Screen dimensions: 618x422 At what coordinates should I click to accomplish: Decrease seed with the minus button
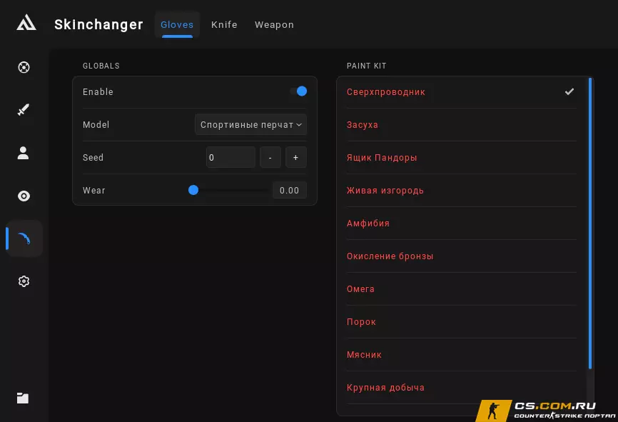pyautogui.click(x=270, y=157)
